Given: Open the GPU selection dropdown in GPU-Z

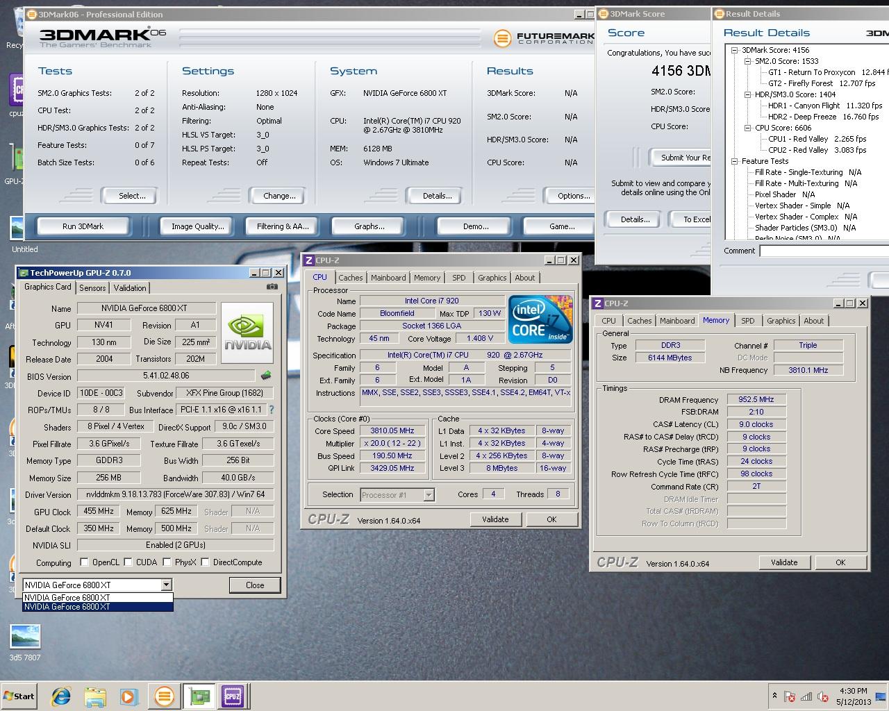Looking at the screenshot, I should pos(166,585).
